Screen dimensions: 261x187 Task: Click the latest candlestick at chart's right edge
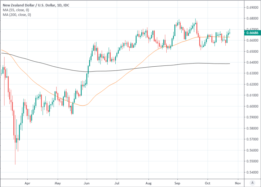[x=230, y=33]
